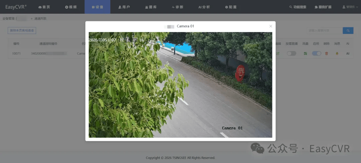Open 服务扩展 service extensions
This screenshot has width=361, height=163.
pos(323,7)
